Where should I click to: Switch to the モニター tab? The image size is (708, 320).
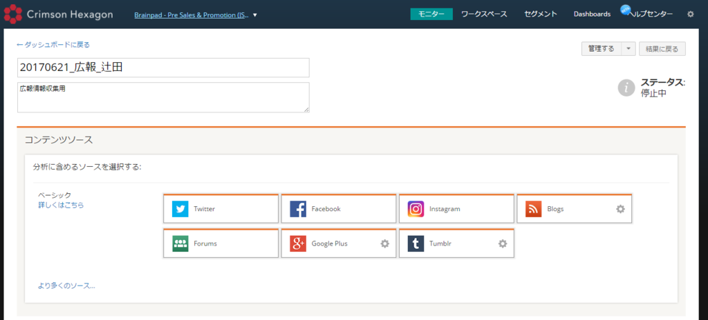[431, 14]
